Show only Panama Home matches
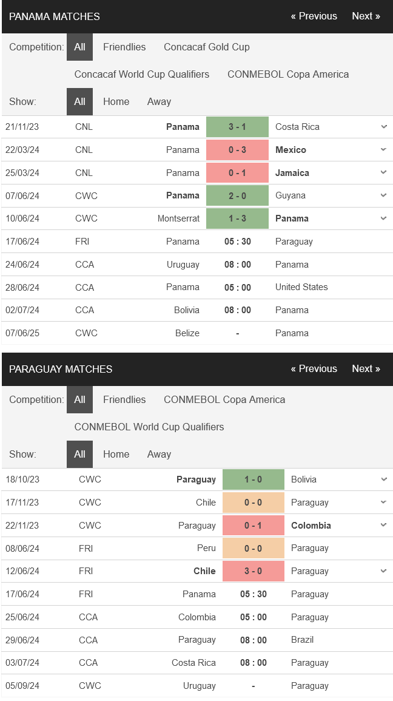393x701 pixels. pyautogui.click(x=116, y=101)
